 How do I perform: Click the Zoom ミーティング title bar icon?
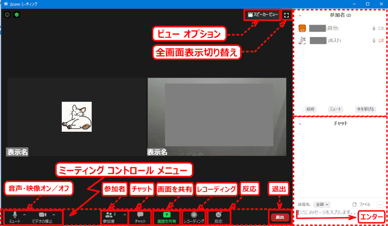point(6,4)
